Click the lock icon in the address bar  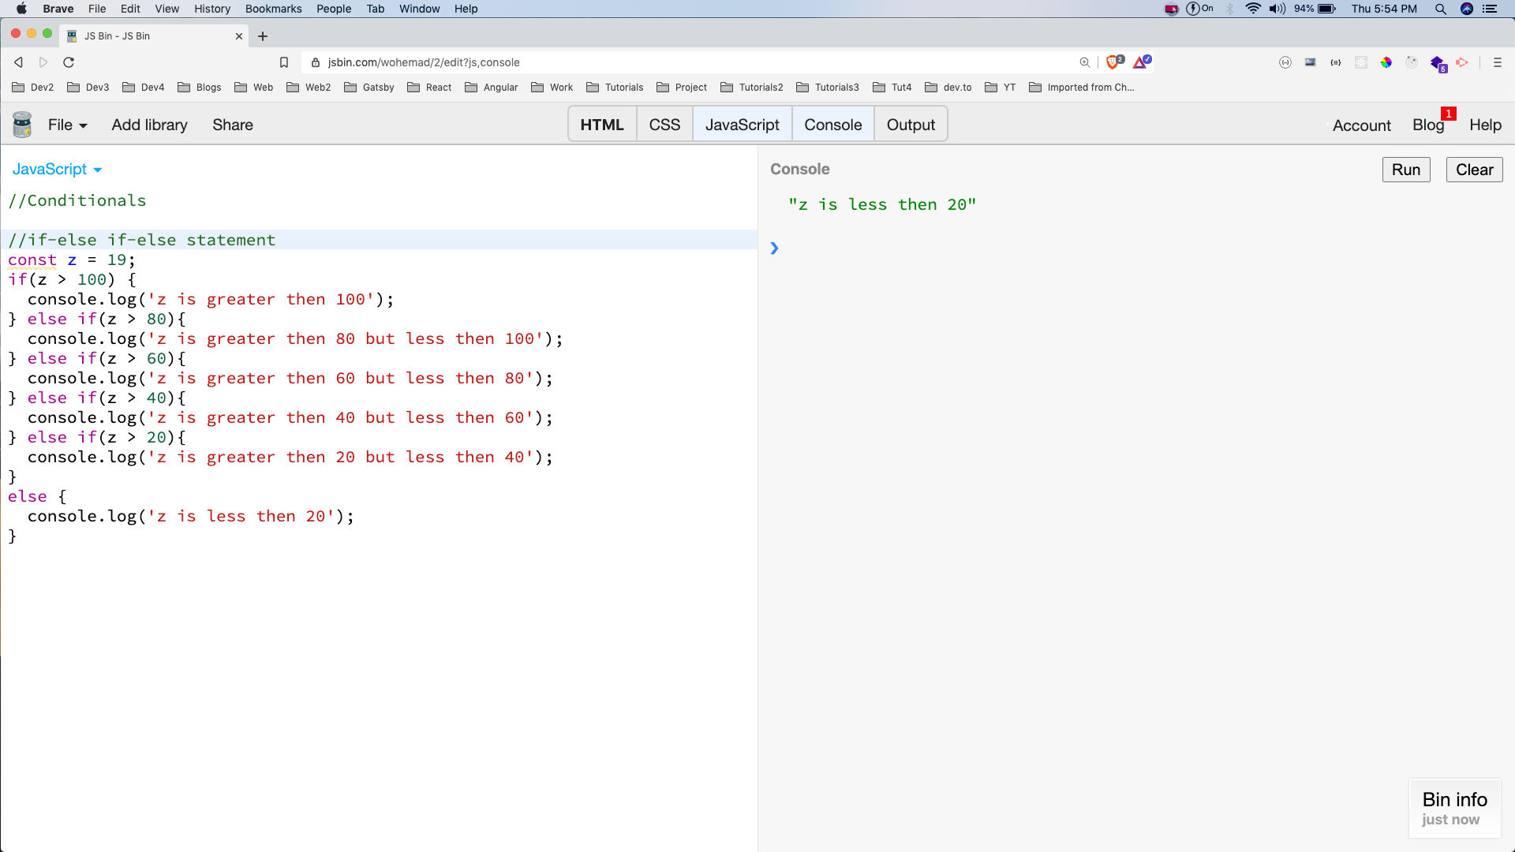point(316,62)
